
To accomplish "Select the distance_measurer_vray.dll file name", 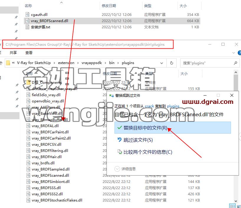I will pyautogui.click(x=54, y=89).
